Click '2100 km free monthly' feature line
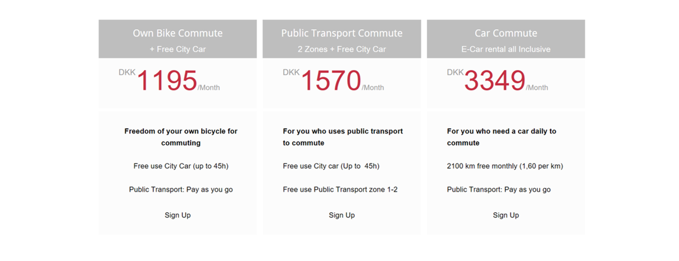679x261 pixels. [505, 166]
